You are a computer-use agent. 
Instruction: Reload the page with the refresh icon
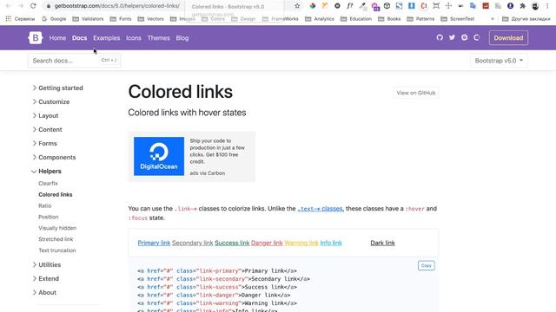33,6
